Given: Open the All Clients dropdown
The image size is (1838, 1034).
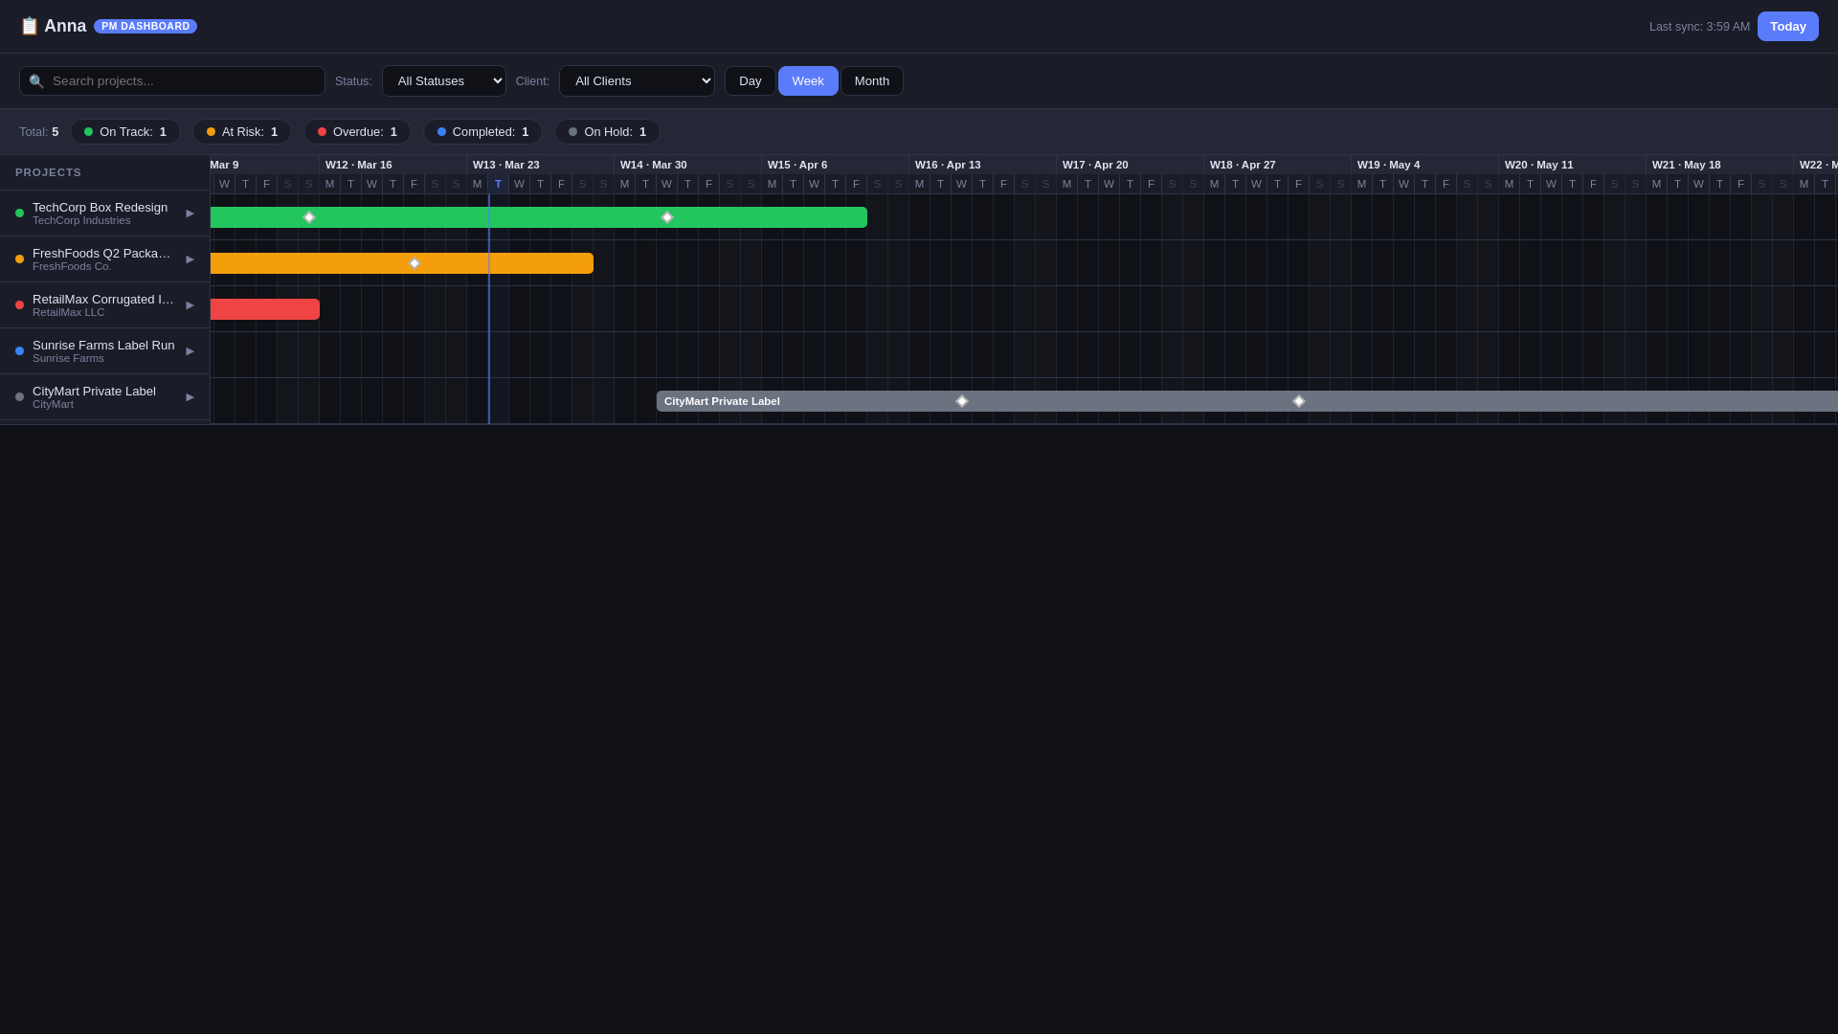Looking at the screenshot, I should pyautogui.click(x=637, y=81).
